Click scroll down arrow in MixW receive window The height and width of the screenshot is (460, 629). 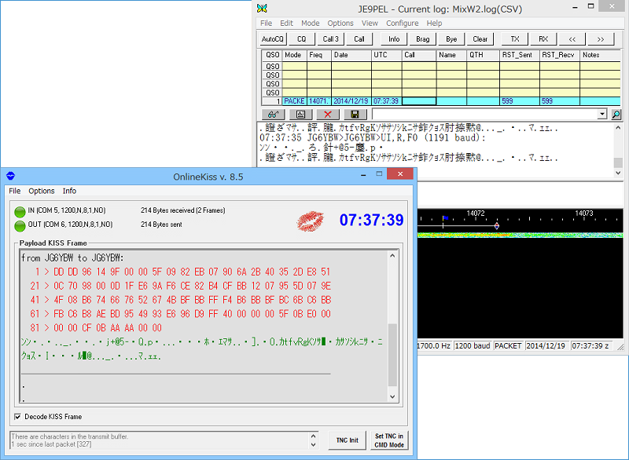click(618, 173)
